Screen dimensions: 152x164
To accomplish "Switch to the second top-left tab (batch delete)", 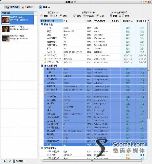I will coord(27,7).
